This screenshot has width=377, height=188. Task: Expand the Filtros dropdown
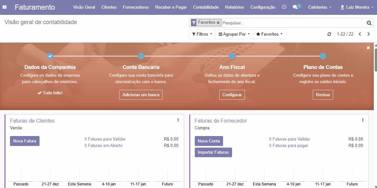(x=202, y=34)
